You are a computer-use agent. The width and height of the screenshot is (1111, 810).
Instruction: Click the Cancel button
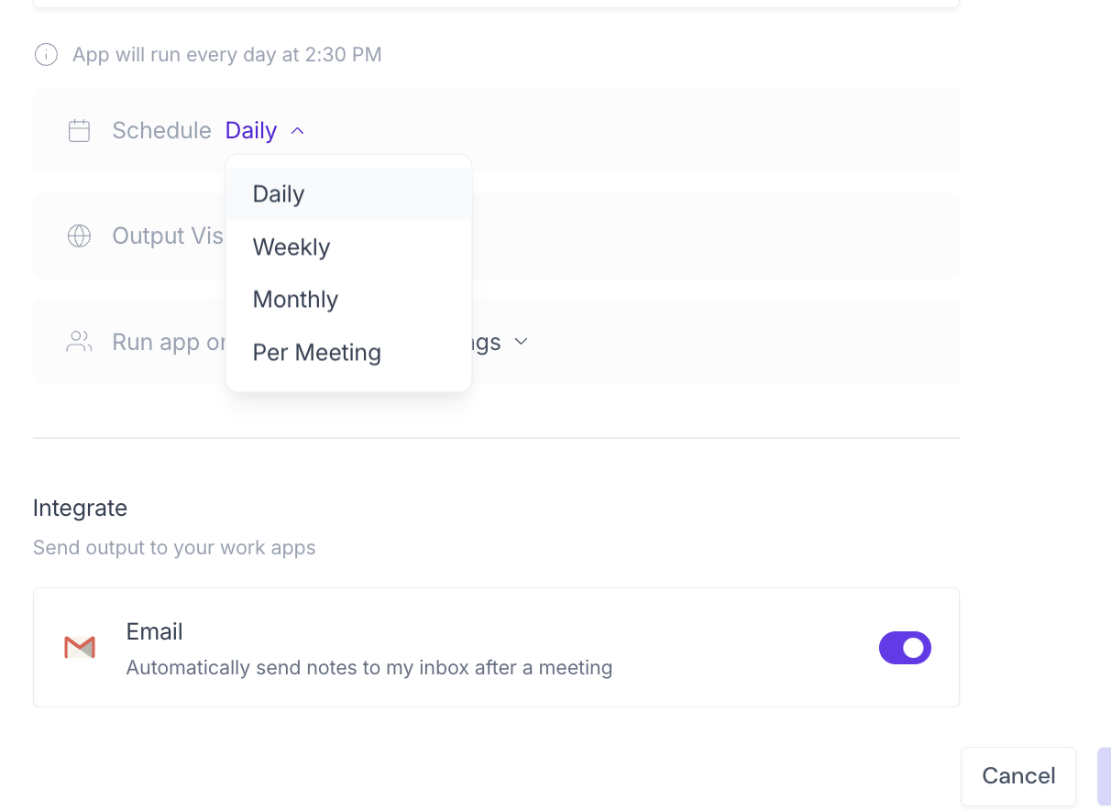pyautogui.click(x=1018, y=776)
